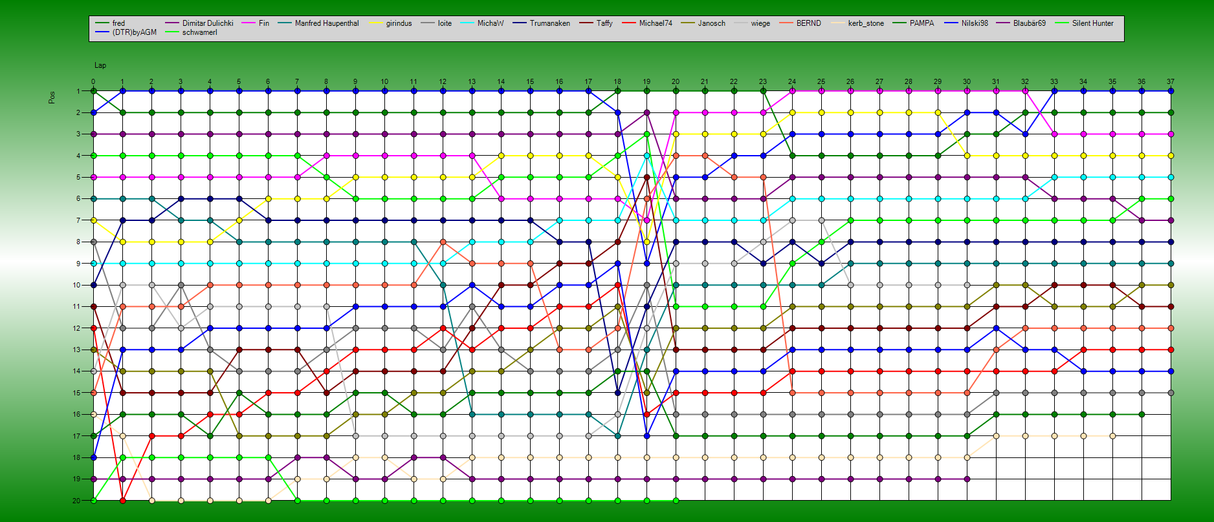This screenshot has height=522, width=1214.
Task: Select Dimitar Dulichki in the legend
Action: click(x=208, y=23)
